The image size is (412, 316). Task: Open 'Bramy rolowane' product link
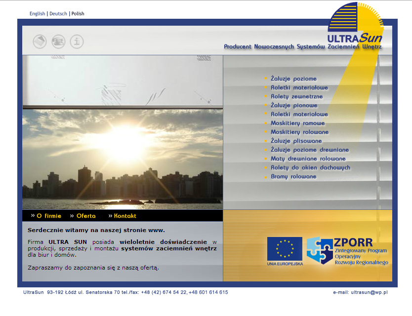click(293, 177)
